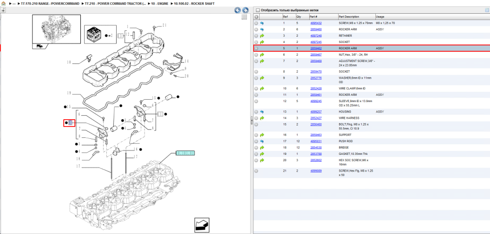Click green arrow icon on BRIDGE row

coord(262,148)
